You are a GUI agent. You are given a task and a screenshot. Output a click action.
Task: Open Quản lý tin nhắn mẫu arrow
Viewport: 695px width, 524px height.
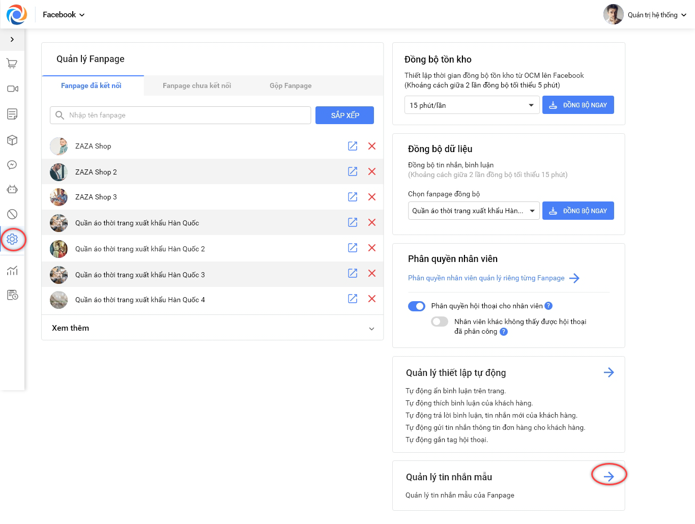pyautogui.click(x=609, y=476)
